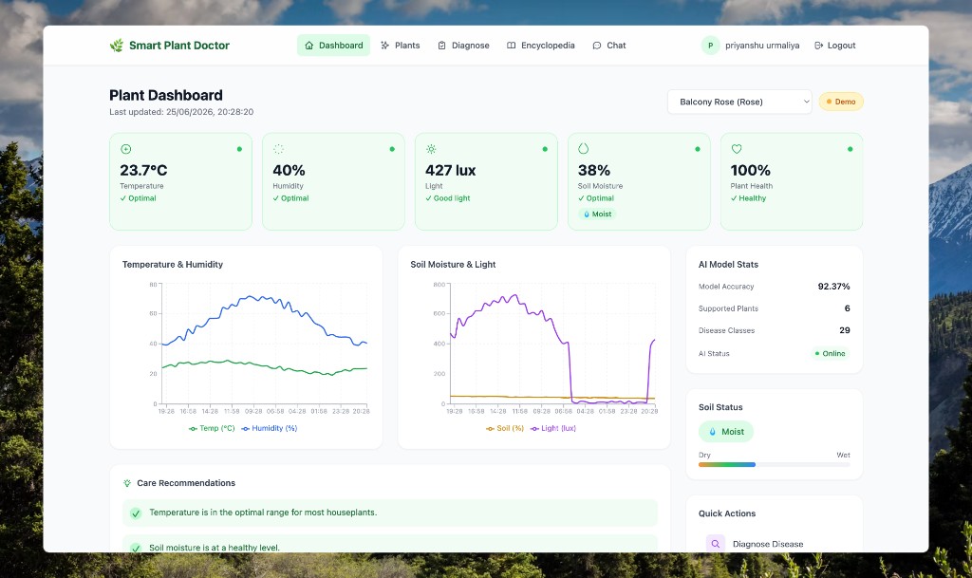Click the green status dot on Plant Health card

[850, 149]
